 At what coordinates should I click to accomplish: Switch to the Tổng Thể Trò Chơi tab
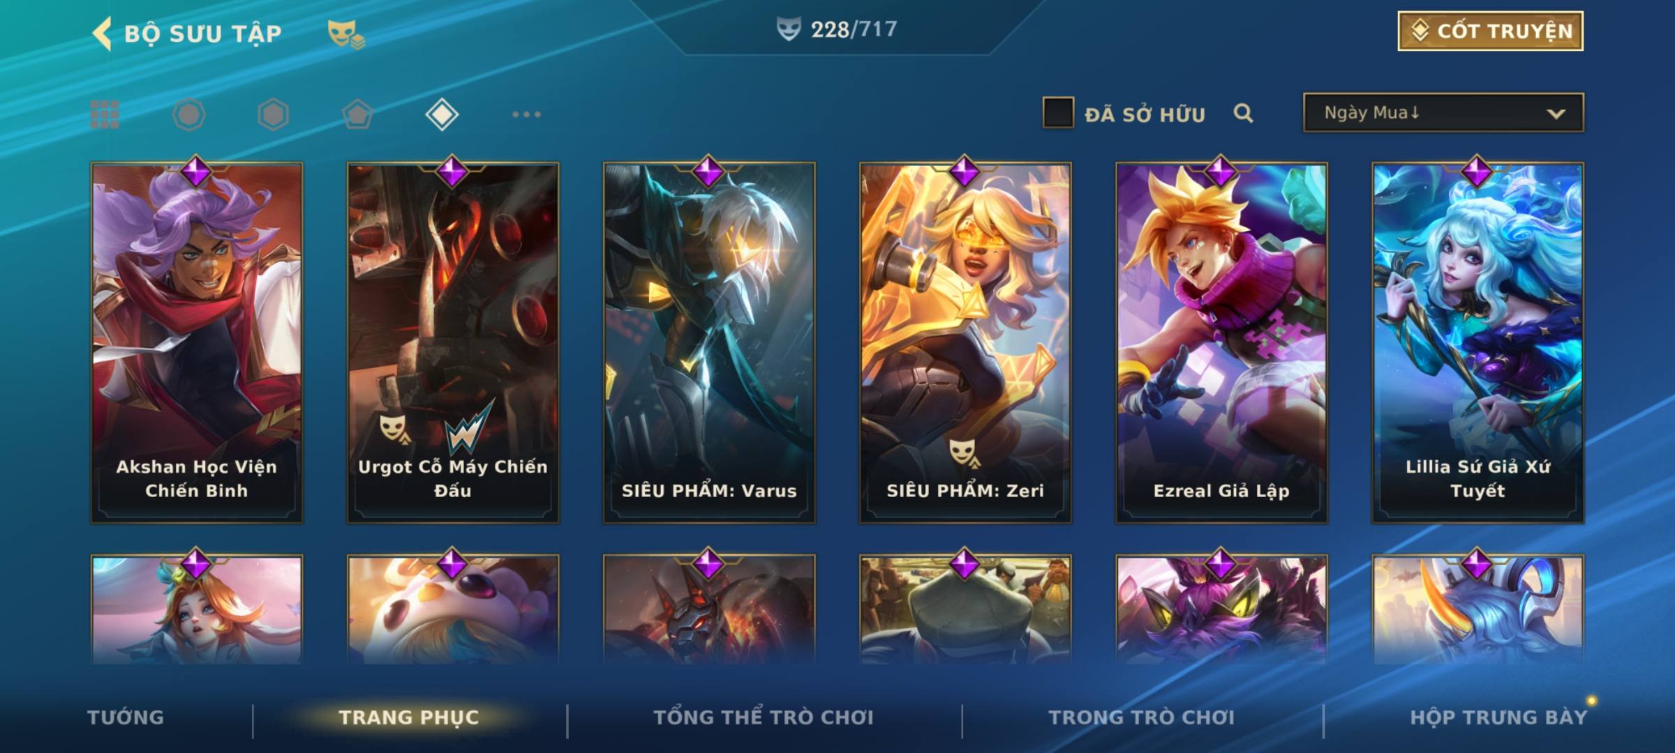[x=764, y=717]
